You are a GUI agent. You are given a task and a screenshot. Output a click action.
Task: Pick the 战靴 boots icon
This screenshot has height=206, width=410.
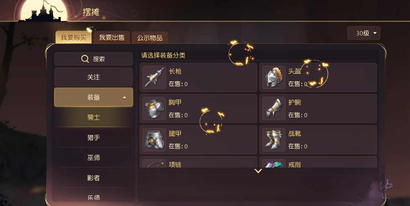tap(274, 140)
